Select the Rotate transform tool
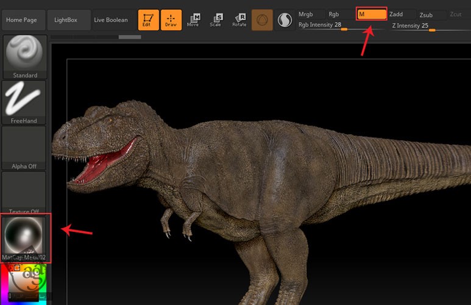The width and height of the screenshot is (471, 305). [x=239, y=20]
